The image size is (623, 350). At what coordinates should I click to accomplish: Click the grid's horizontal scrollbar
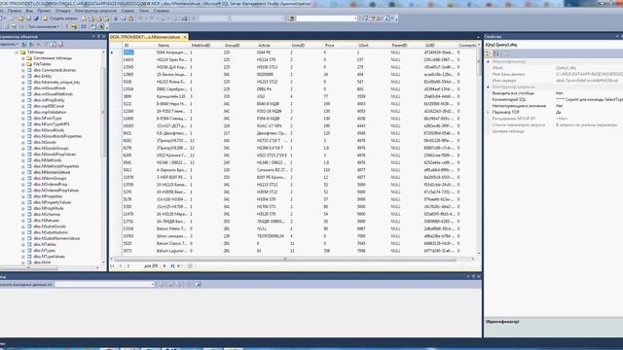click(x=285, y=259)
